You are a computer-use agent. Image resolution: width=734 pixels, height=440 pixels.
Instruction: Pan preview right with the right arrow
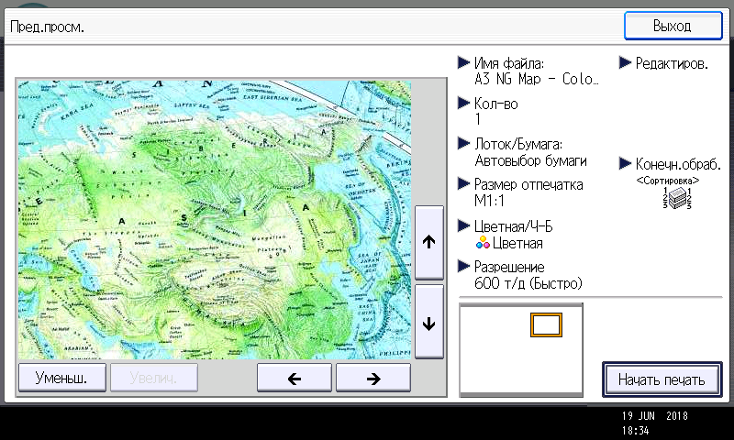[x=373, y=378]
